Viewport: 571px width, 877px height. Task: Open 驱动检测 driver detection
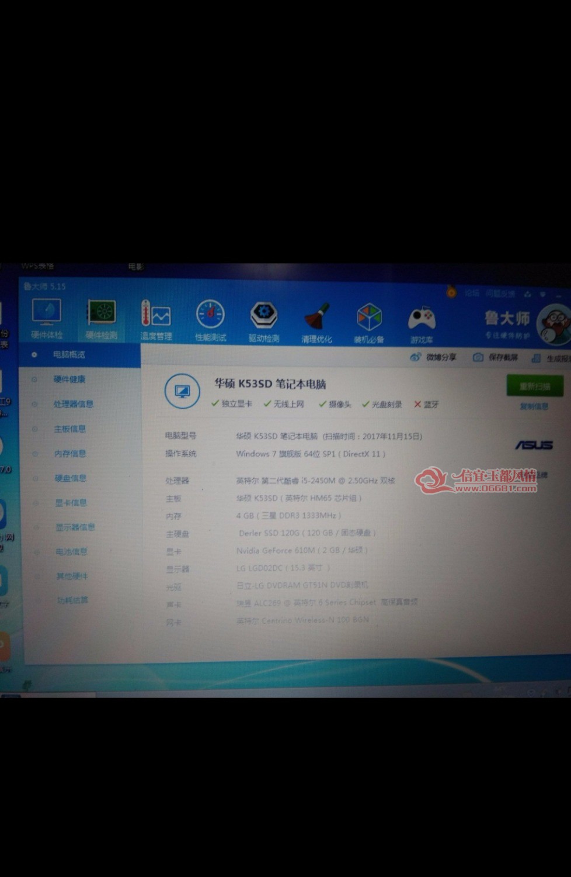(x=264, y=321)
